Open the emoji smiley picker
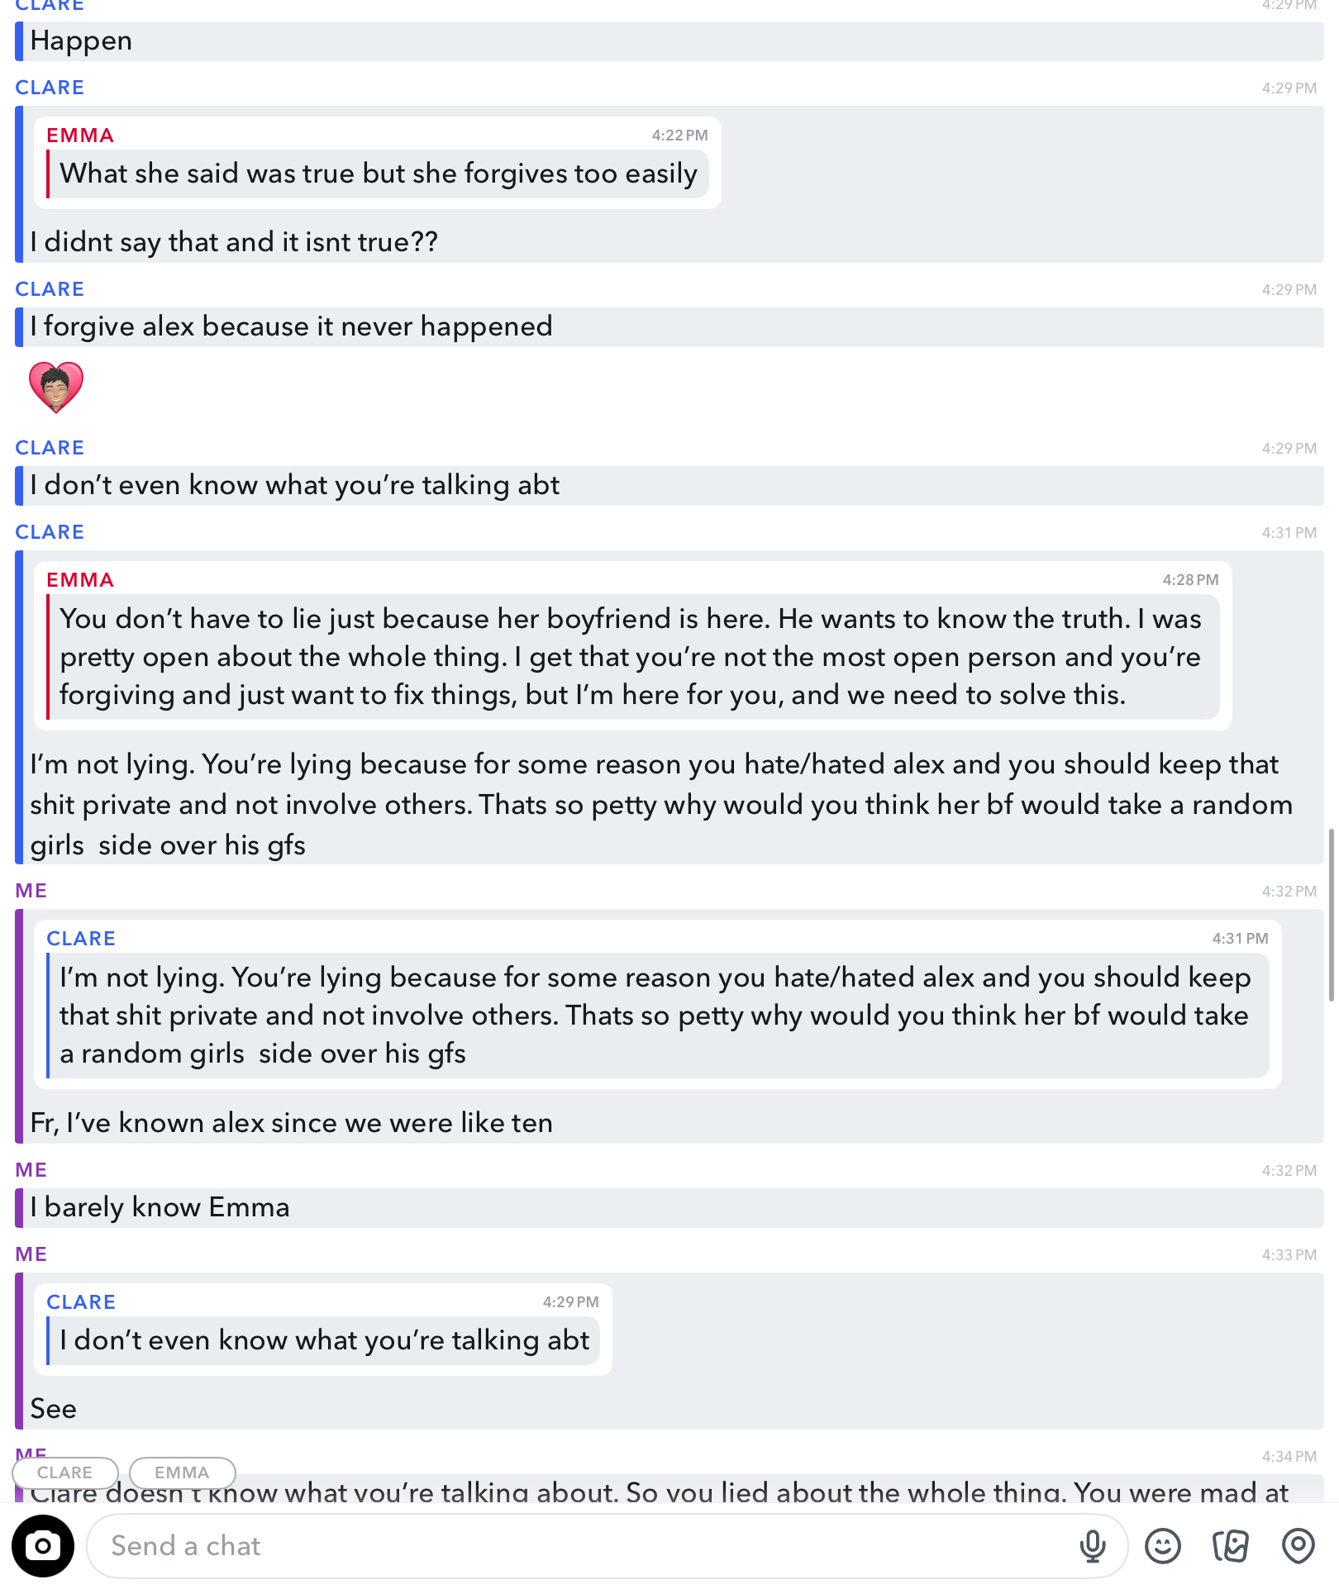This screenshot has width=1339, height=1589. pyautogui.click(x=1162, y=1545)
